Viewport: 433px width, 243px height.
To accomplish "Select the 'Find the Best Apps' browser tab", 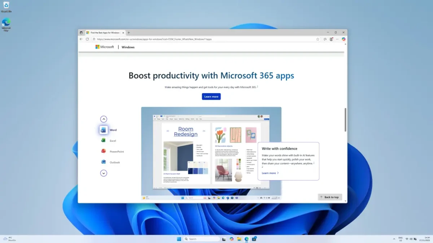I will coord(105,32).
